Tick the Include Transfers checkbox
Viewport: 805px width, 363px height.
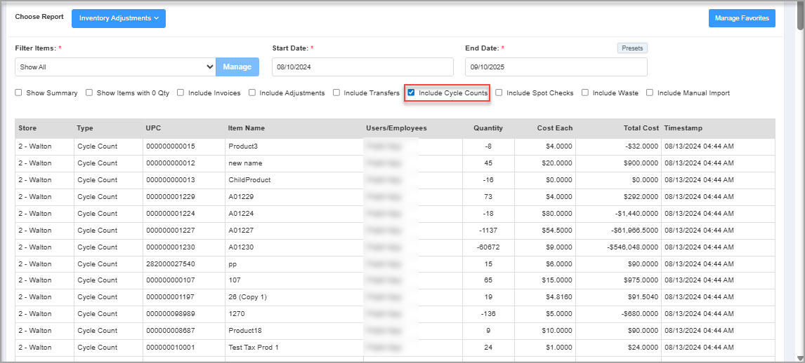[336, 93]
